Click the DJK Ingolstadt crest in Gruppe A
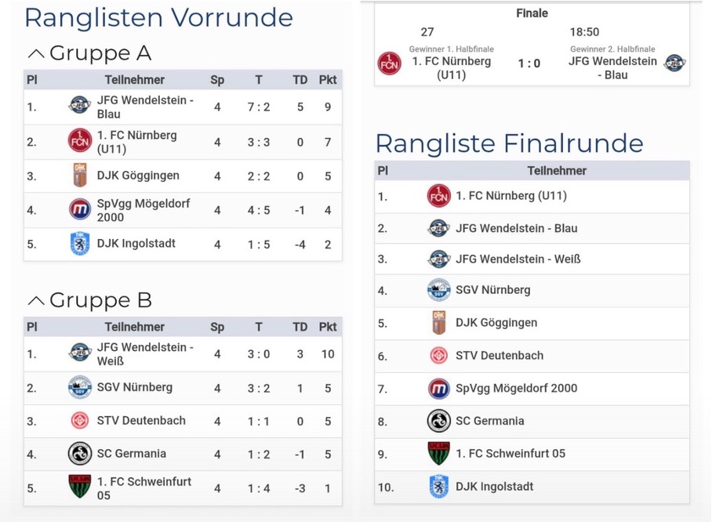The height and width of the screenshot is (522, 712). [79, 244]
